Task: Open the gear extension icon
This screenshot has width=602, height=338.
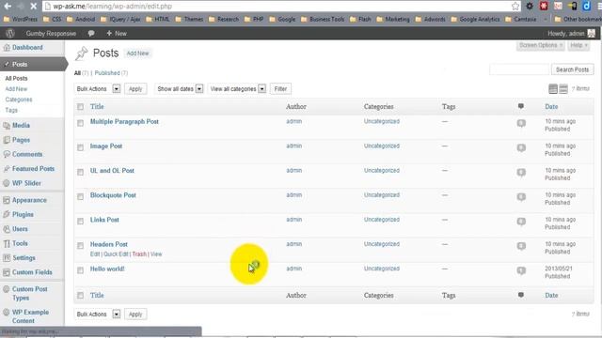Action: point(530,7)
